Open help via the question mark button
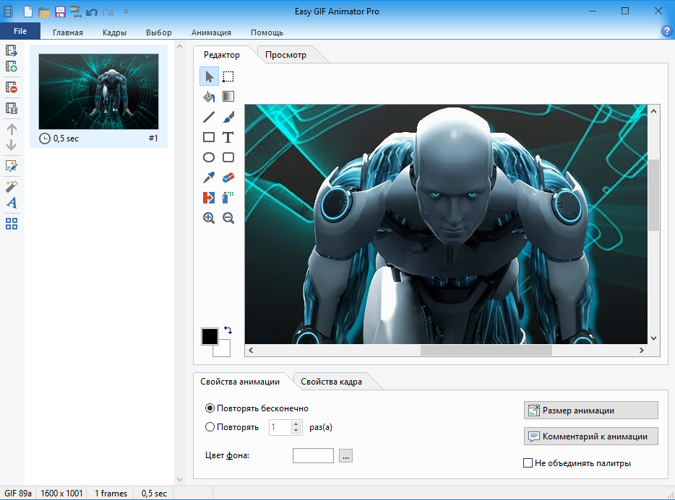The image size is (675, 500). coord(666,31)
